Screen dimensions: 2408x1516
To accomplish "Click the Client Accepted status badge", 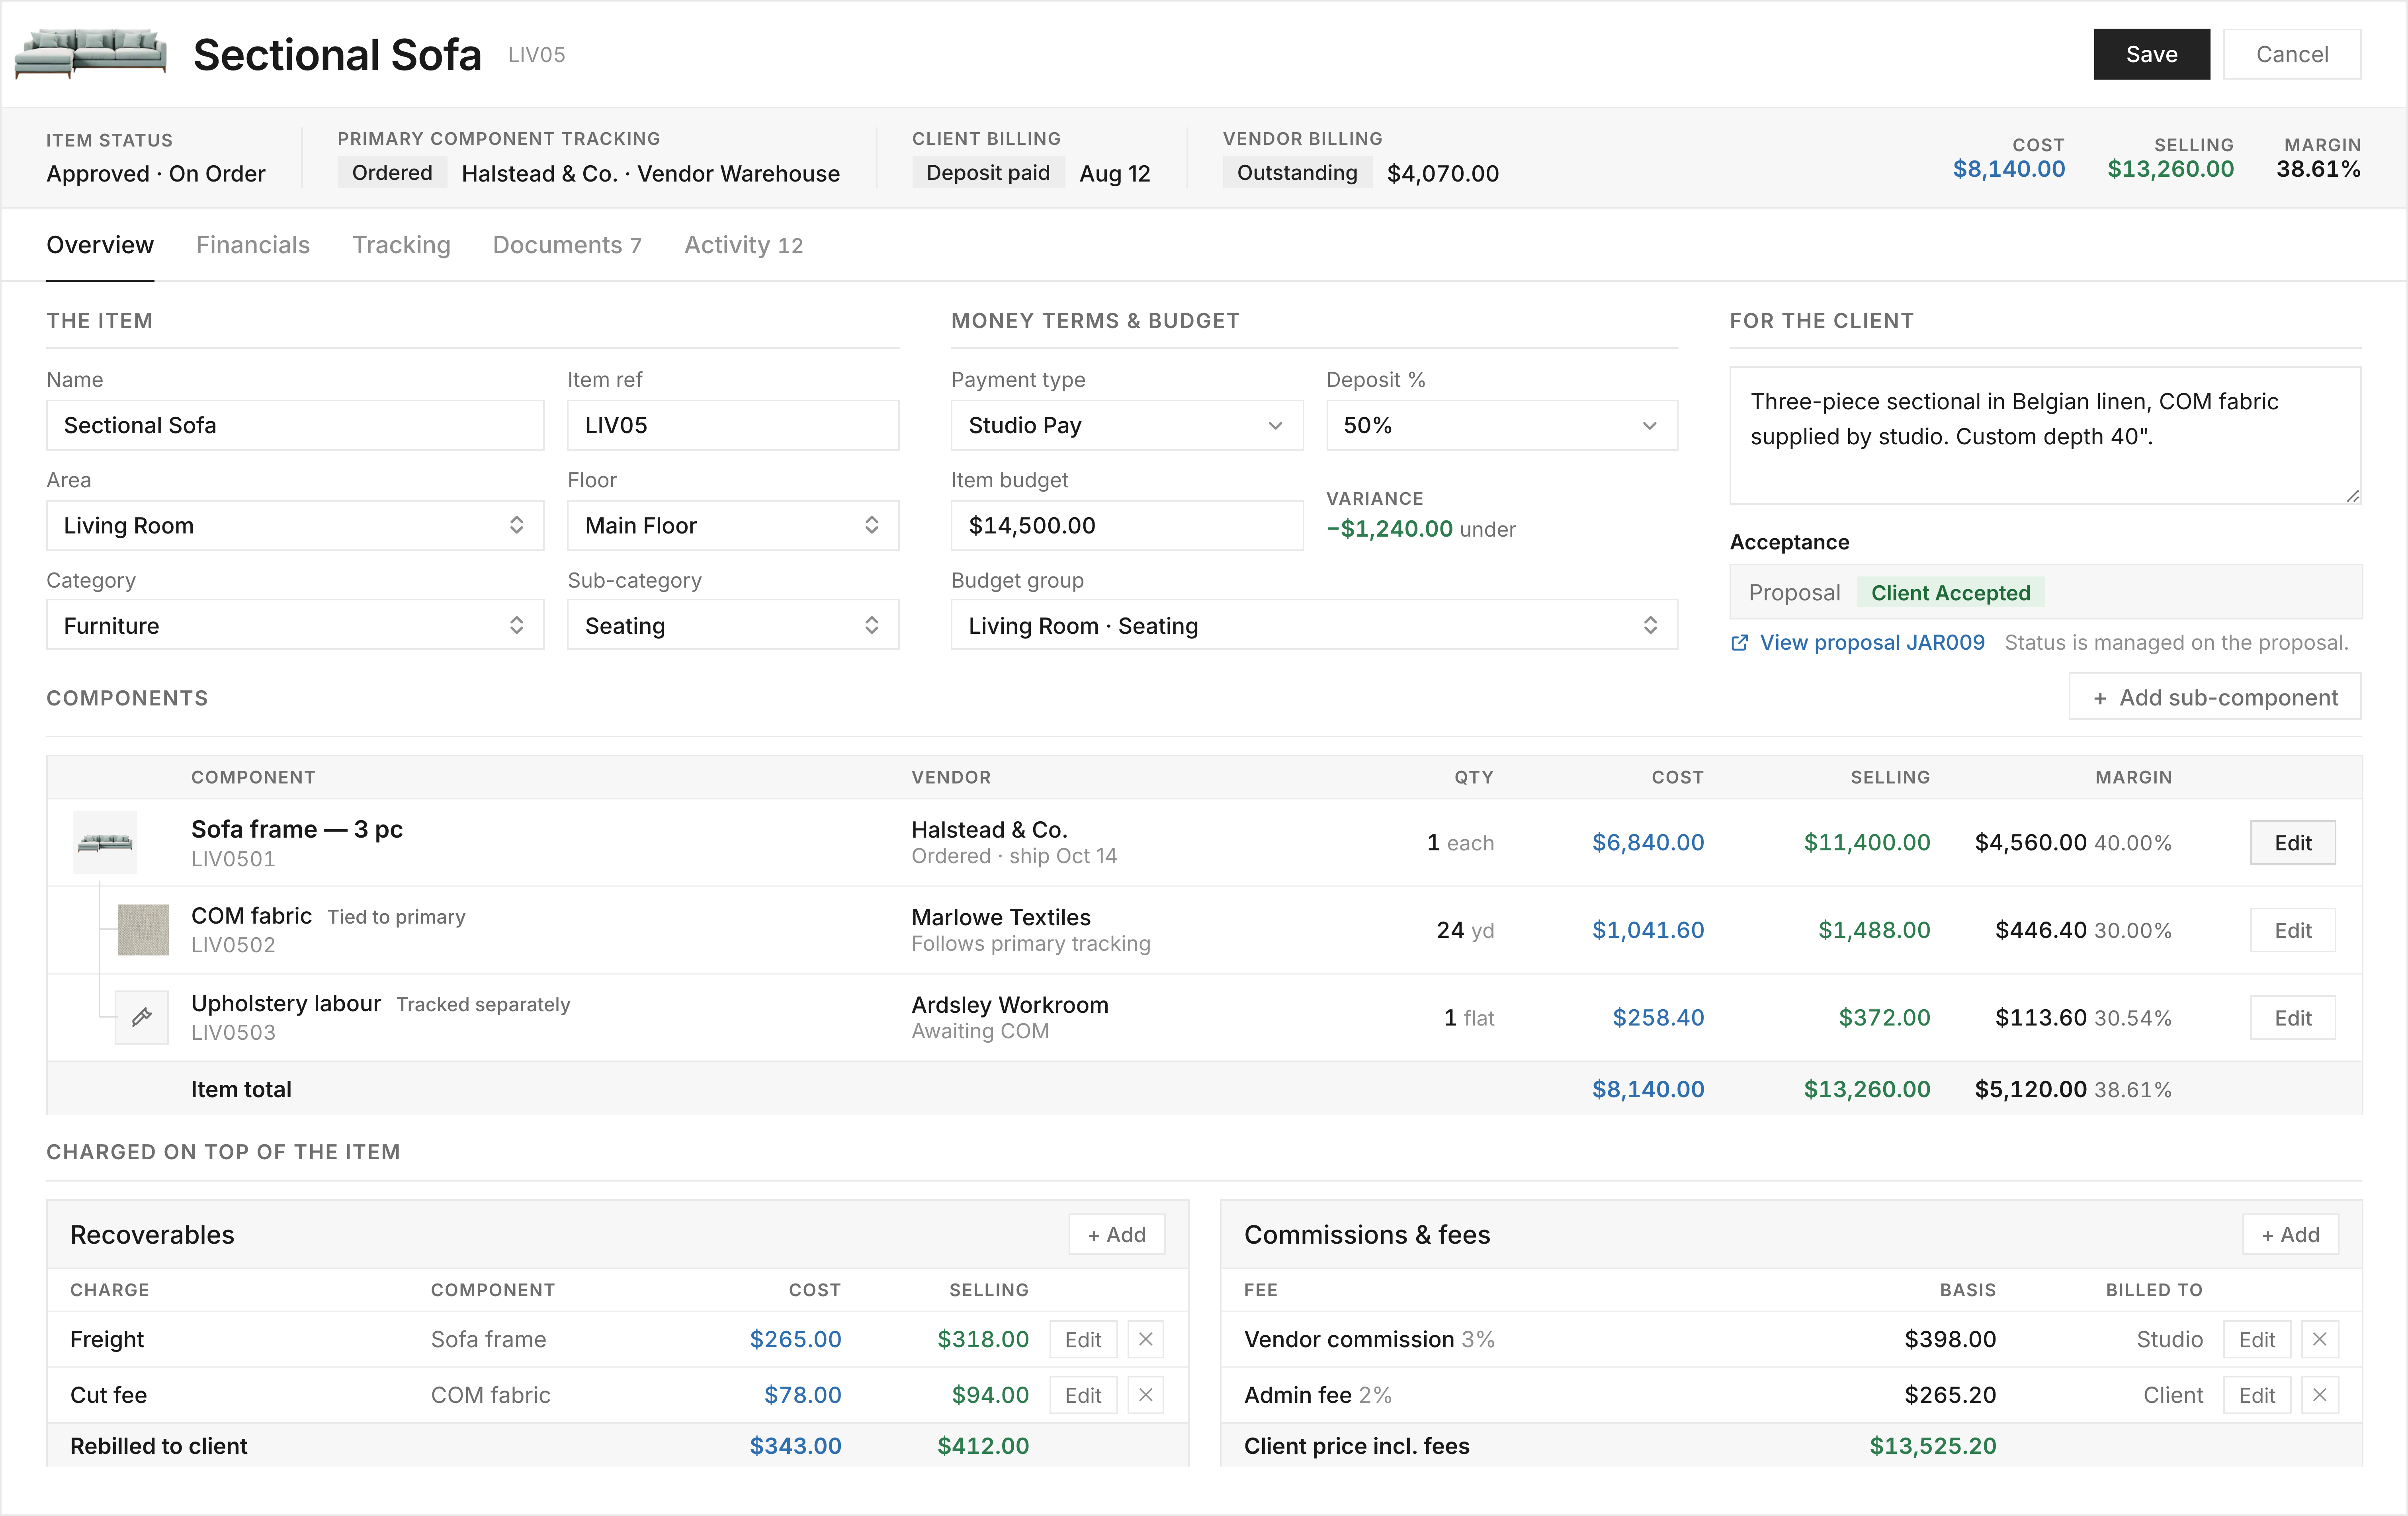I will 1950,593.
